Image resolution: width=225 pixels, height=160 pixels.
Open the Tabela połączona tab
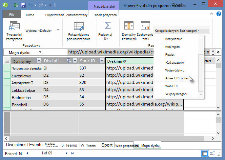pos(105,15)
